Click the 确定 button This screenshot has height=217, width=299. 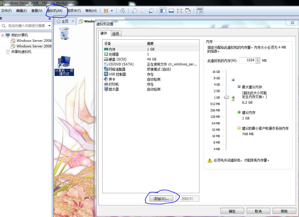pyautogui.click(x=232, y=211)
